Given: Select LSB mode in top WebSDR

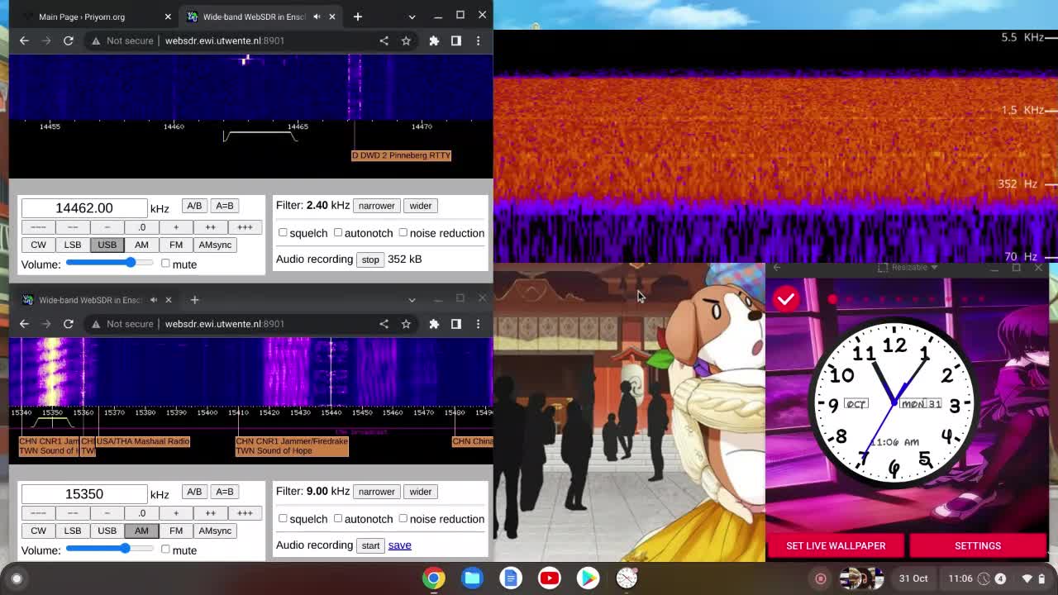Looking at the screenshot, I should [73, 245].
